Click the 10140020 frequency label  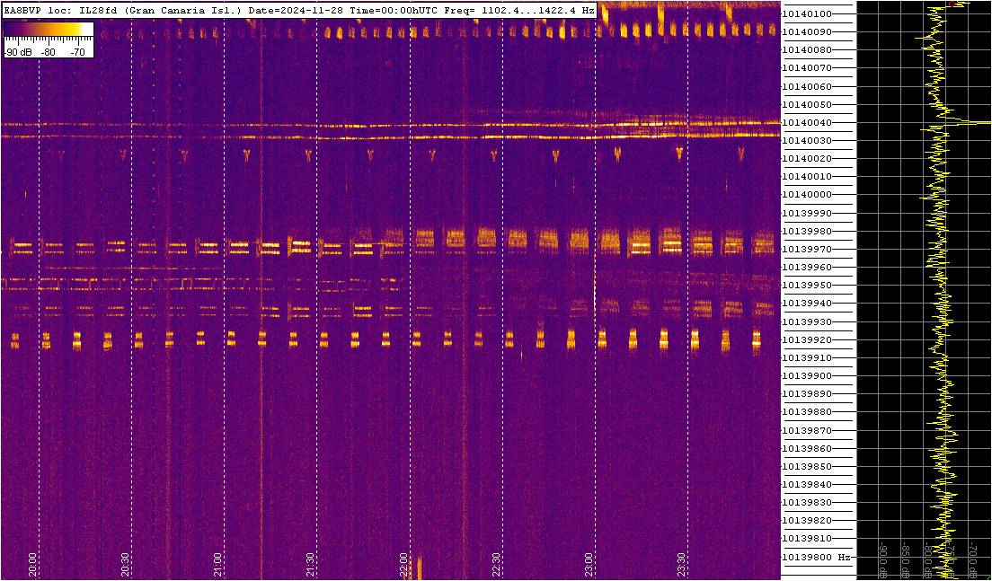[807, 159]
